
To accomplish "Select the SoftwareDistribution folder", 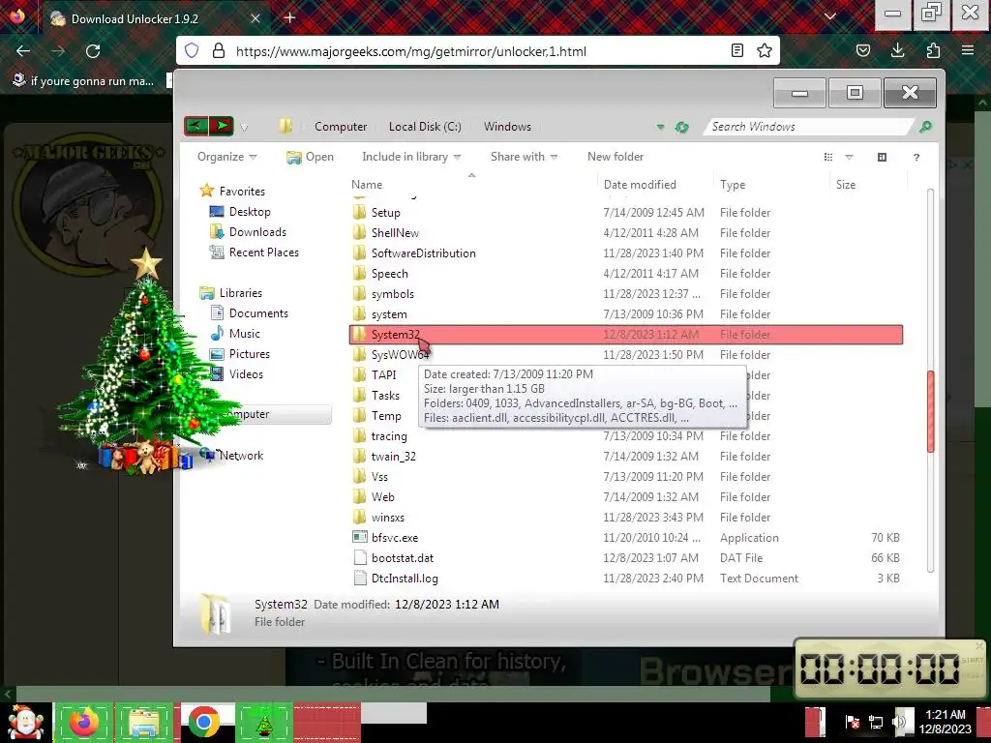I will [x=424, y=253].
